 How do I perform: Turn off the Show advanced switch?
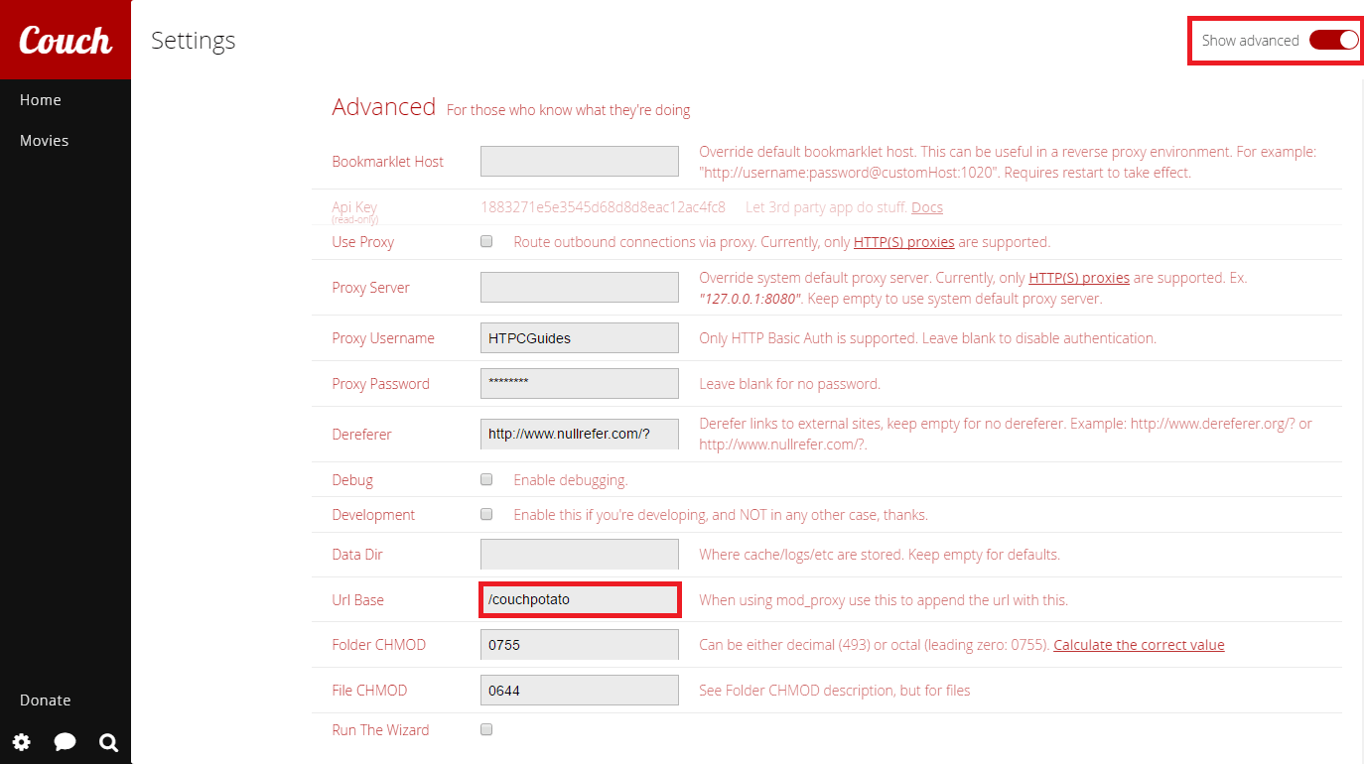(1333, 41)
